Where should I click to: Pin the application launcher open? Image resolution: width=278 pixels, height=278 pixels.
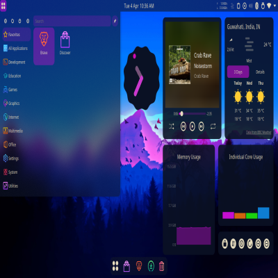coord(115,21)
